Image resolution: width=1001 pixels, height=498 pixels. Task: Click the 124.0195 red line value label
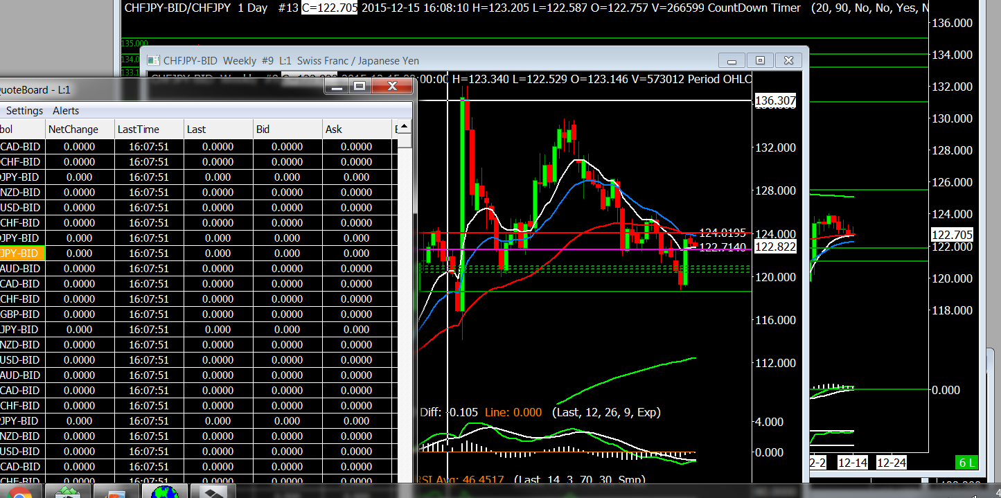(x=723, y=233)
